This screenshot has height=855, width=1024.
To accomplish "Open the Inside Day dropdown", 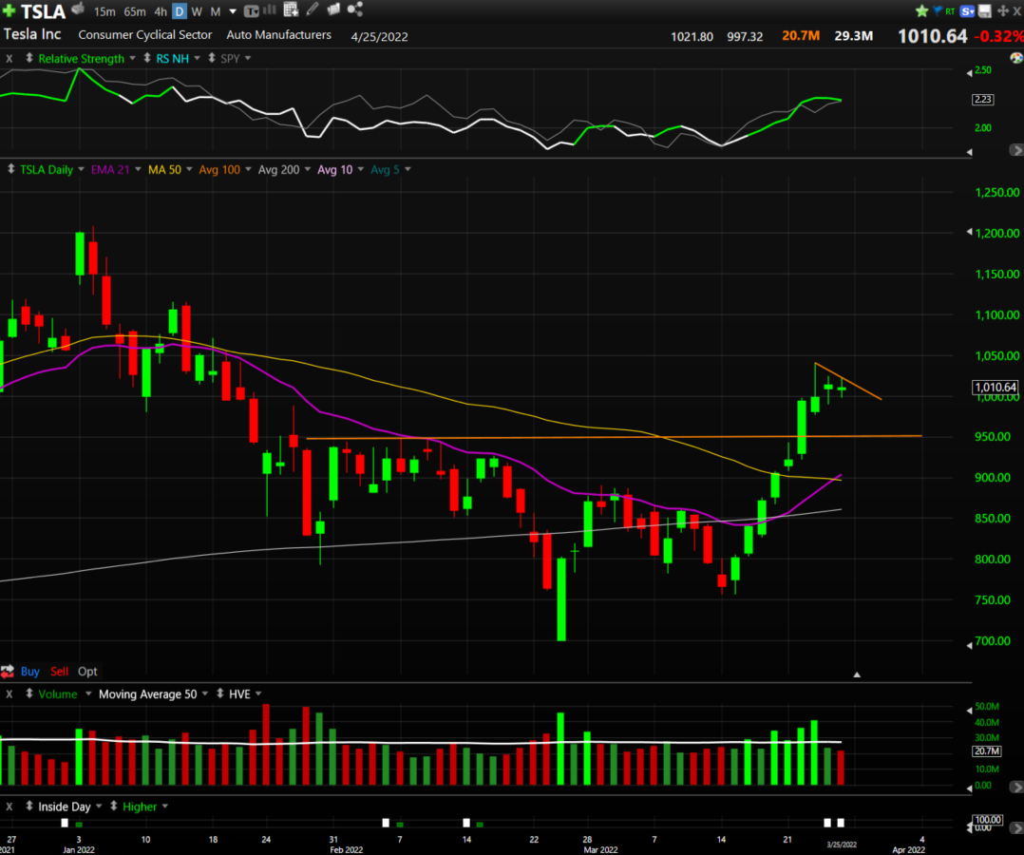I will (99, 806).
